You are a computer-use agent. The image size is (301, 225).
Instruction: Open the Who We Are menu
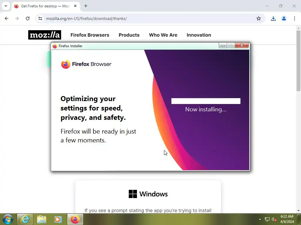(x=163, y=35)
